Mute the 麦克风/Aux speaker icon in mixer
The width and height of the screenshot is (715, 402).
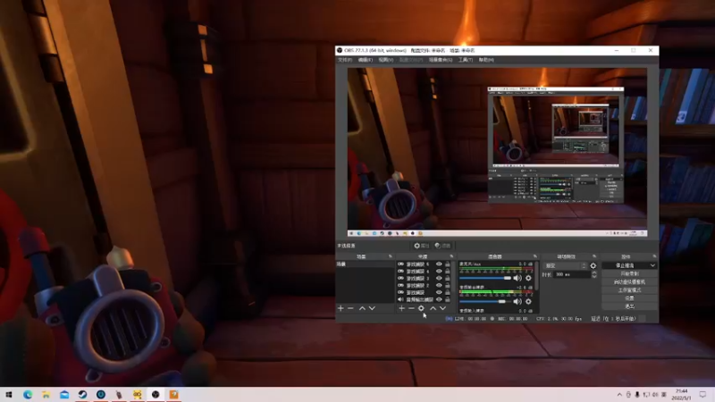tap(517, 278)
